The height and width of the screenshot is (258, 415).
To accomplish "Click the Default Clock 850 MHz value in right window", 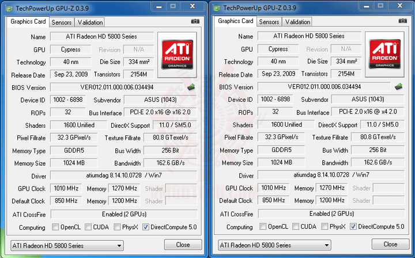I will click(274, 200).
